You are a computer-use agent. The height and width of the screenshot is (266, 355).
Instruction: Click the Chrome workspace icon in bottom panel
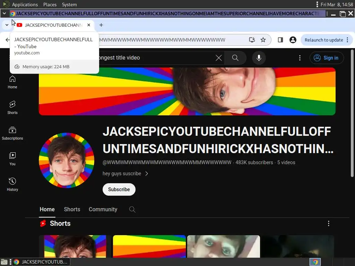tap(315, 262)
